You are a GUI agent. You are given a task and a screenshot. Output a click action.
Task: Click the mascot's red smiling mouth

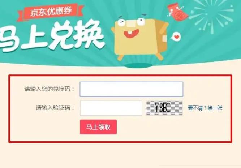click(131, 34)
